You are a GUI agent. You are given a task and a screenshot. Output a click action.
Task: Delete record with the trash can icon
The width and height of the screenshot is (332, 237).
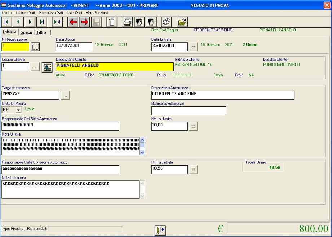[x=112, y=22]
